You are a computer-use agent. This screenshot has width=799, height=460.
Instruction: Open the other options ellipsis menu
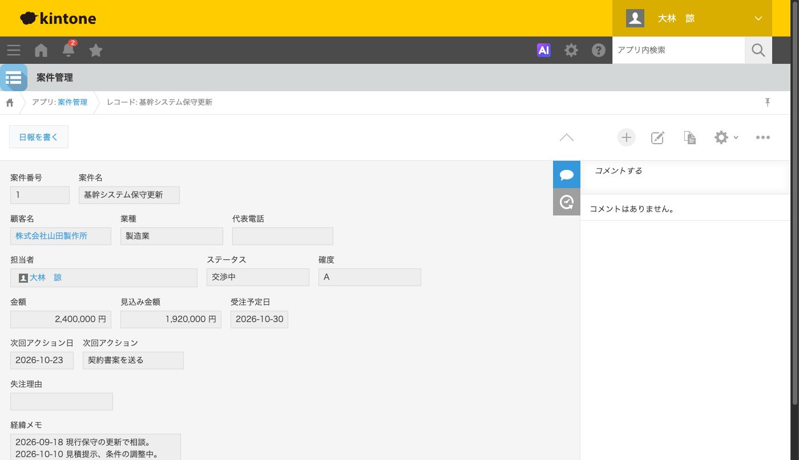[763, 137]
